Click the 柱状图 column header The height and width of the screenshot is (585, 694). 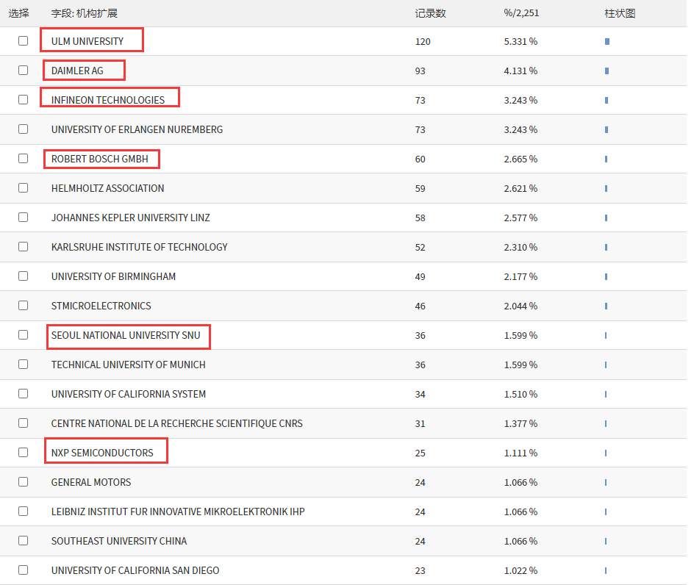tap(620, 13)
